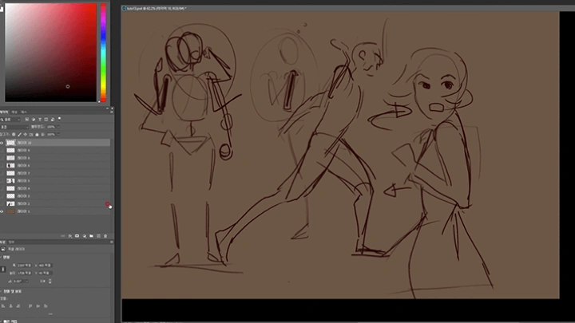Switch to the Paths tab
This screenshot has width=575, height=323.
click(24, 112)
